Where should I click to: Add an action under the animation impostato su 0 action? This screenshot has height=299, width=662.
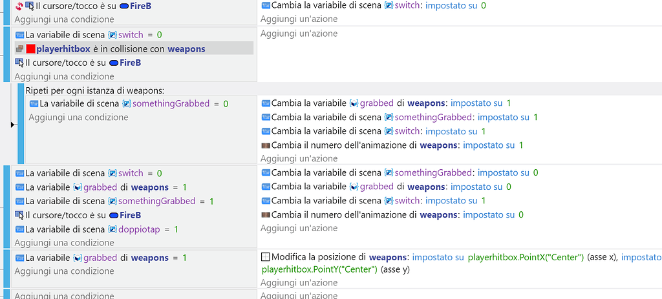click(299, 229)
